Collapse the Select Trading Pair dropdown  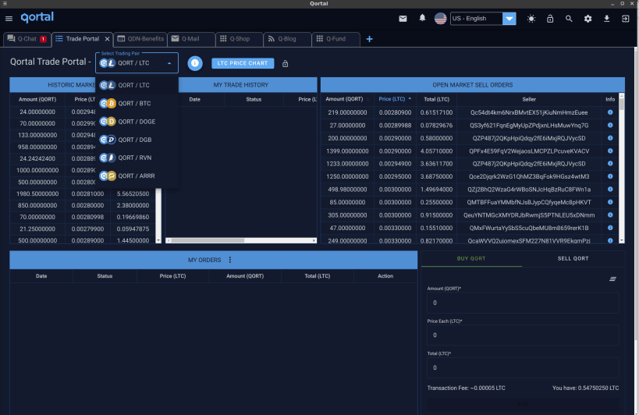[x=169, y=63]
